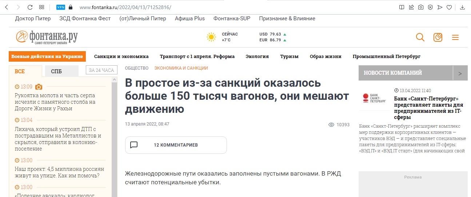Viewport: 471px width, 197px height.
Task: Open the Bank Saint-Petersburg logo thumbnail
Action: coord(374,98)
